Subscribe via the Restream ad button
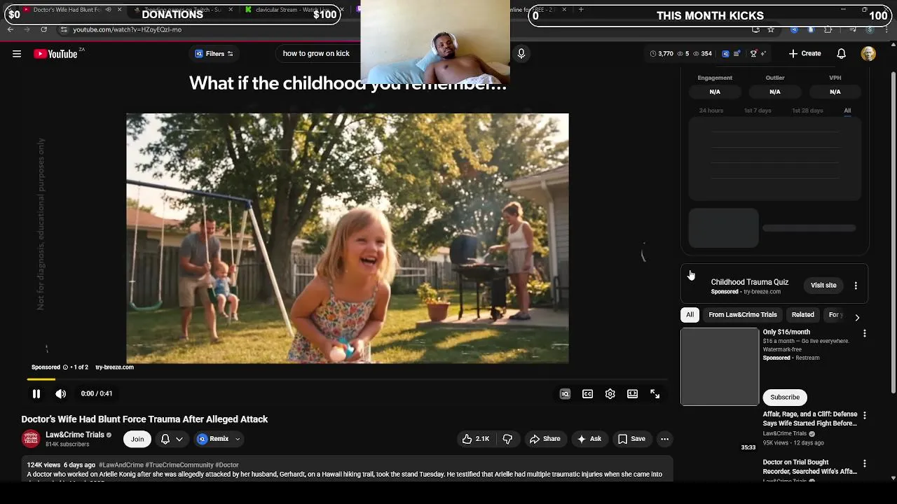 click(x=785, y=398)
